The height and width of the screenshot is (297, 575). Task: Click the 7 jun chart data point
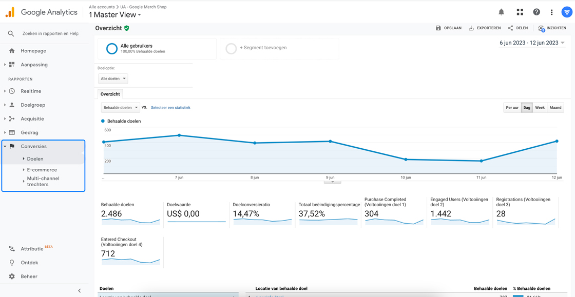179,135
